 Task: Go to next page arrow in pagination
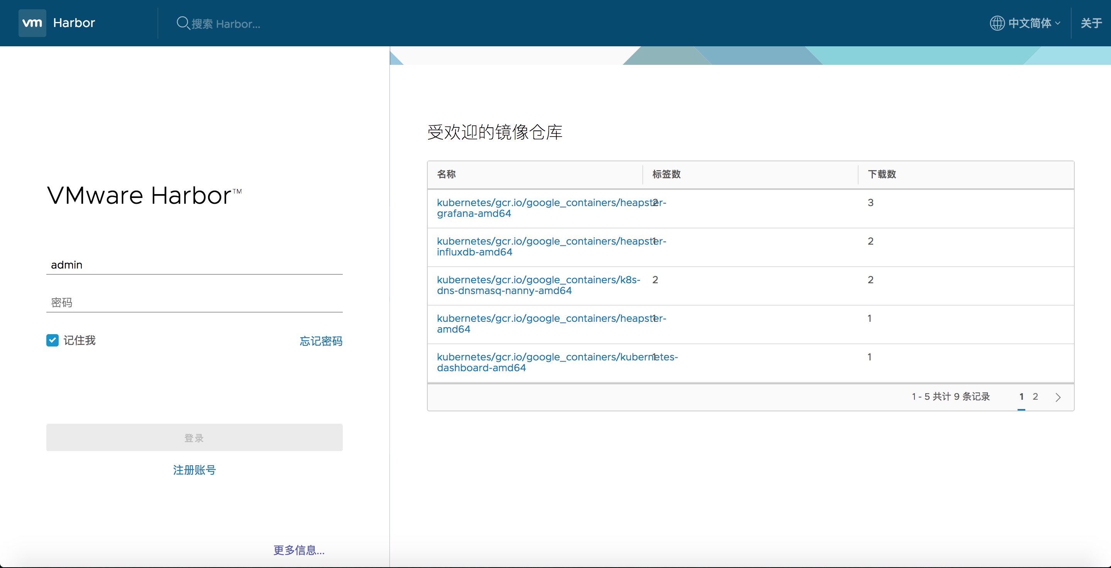click(x=1057, y=397)
